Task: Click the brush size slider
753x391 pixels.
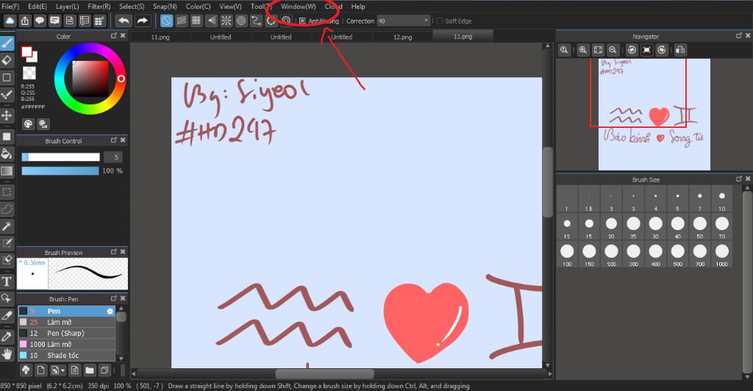Action: point(60,157)
